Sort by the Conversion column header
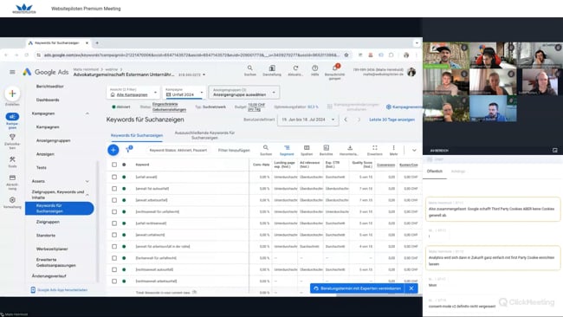The width and height of the screenshot is (563, 317). [x=386, y=165]
